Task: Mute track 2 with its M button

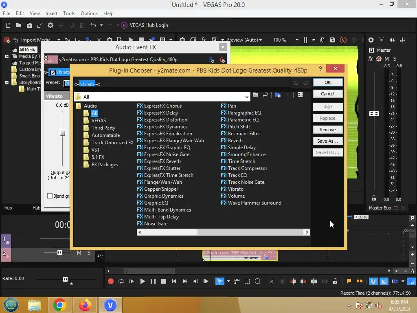Action: (x=79, y=253)
